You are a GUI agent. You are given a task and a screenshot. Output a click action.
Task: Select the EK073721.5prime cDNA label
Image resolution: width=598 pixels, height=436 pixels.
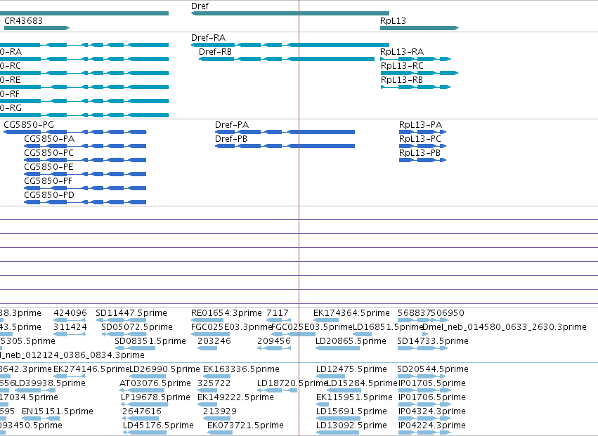click(x=245, y=425)
